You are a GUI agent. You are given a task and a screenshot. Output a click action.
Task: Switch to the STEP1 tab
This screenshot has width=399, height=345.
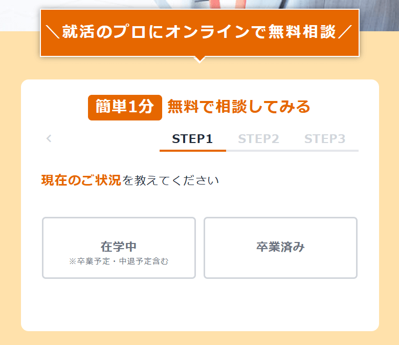pos(192,139)
